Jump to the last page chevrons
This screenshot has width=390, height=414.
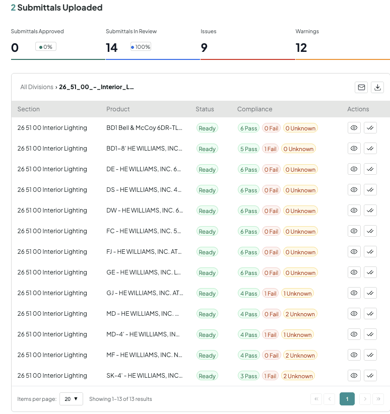click(x=378, y=399)
